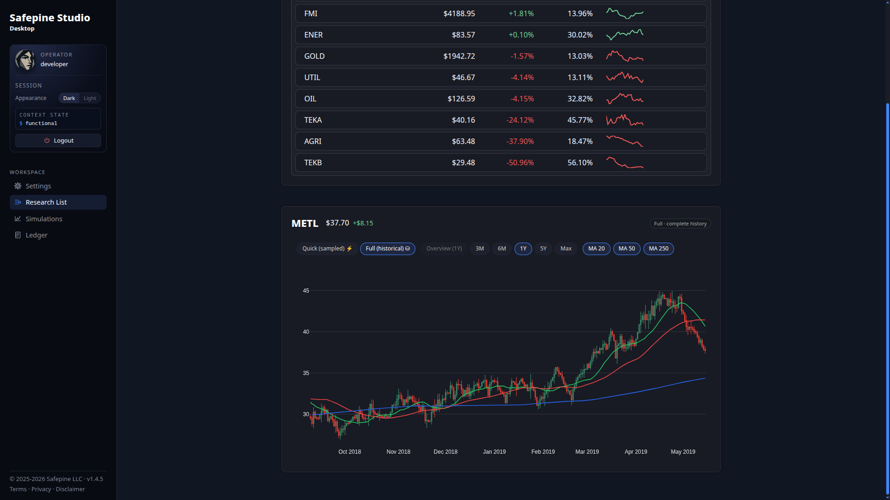
Task: Switch chart range to Max
Action: (x=566, y=249)
